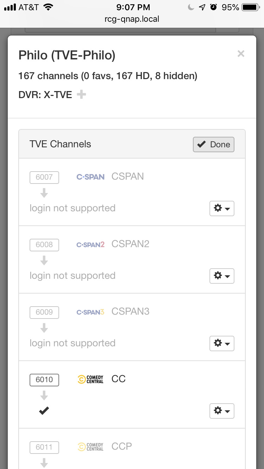Click the Comedy Central logo for CC

pos(90,379)
